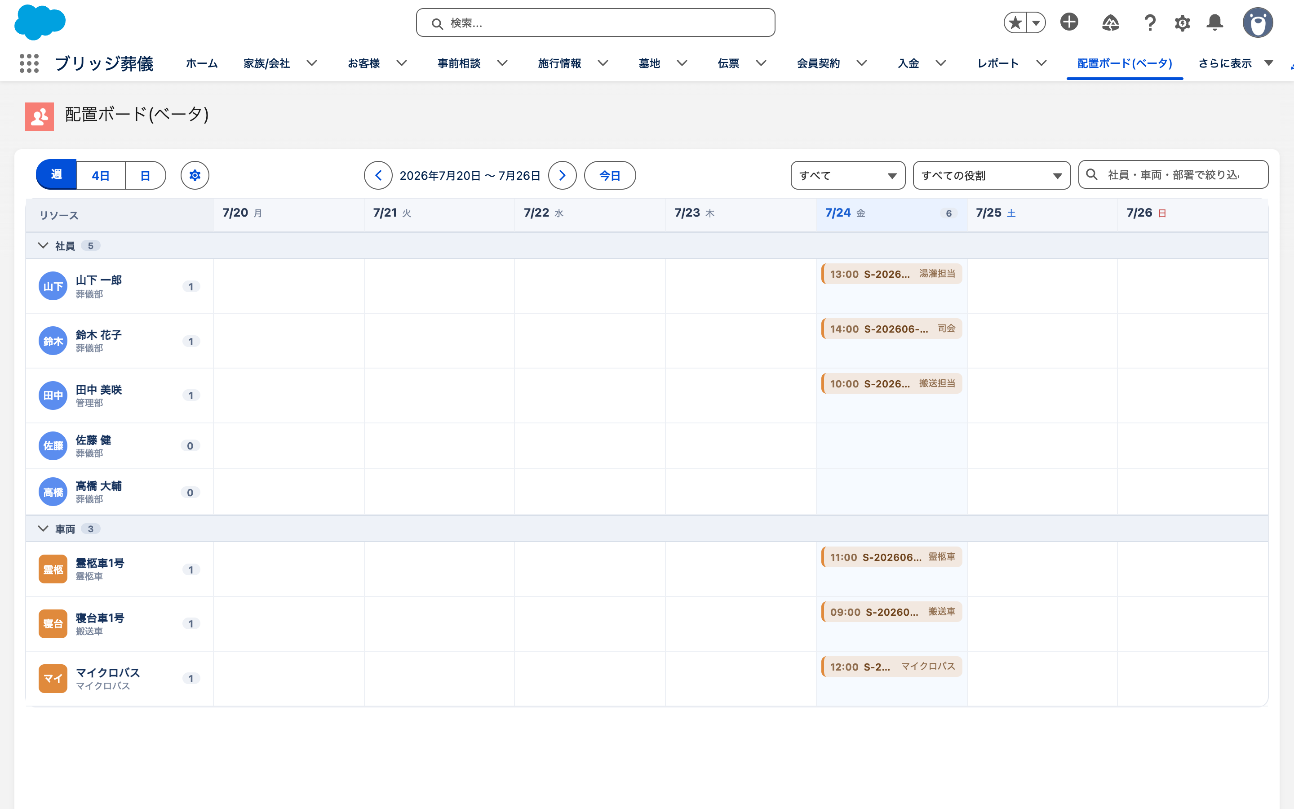Screen dimensions: 1294x809
Task: Open the App Launcher grid icon
Action: coord(29,63)
